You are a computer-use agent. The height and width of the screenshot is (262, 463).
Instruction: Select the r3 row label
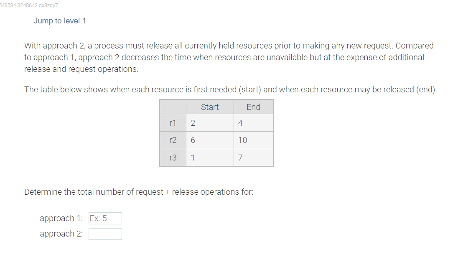[173, 158]
